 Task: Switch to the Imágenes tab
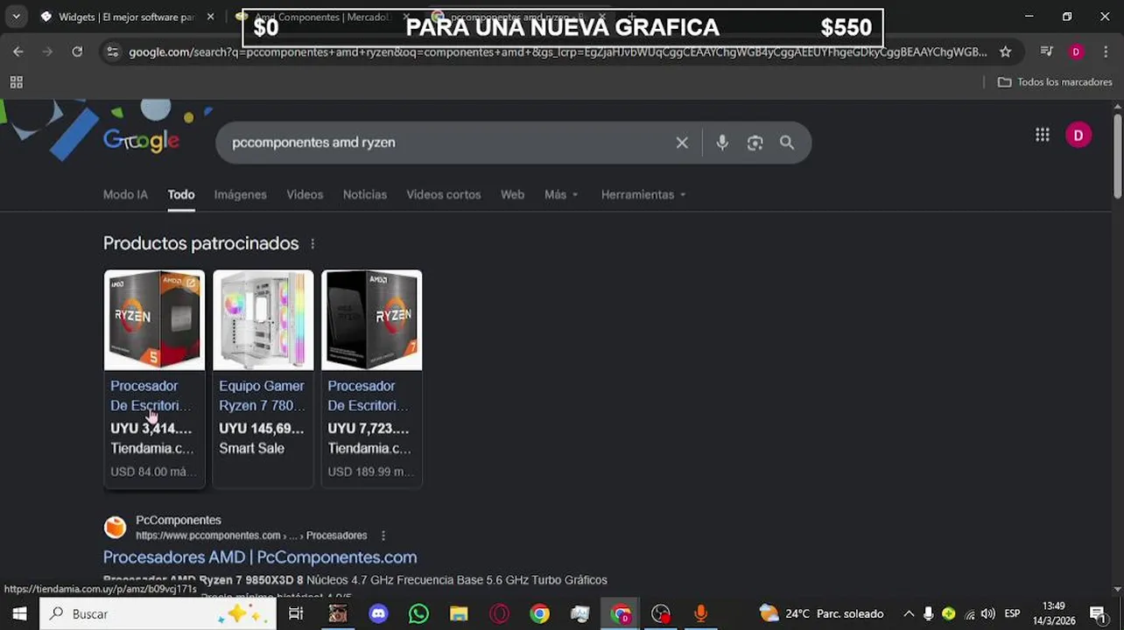(x=240, y=194)
